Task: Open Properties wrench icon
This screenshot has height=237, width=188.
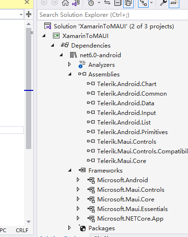Action: 163,3
